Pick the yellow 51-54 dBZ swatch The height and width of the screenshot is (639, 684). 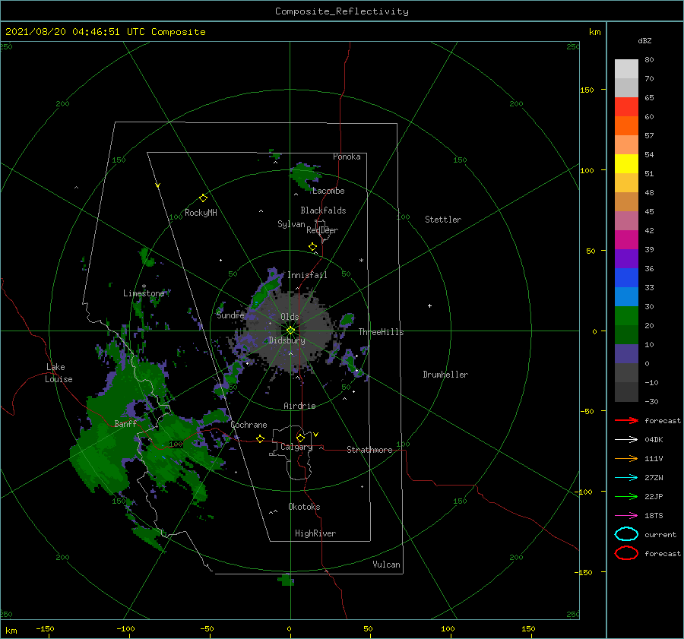coord(626,164)
